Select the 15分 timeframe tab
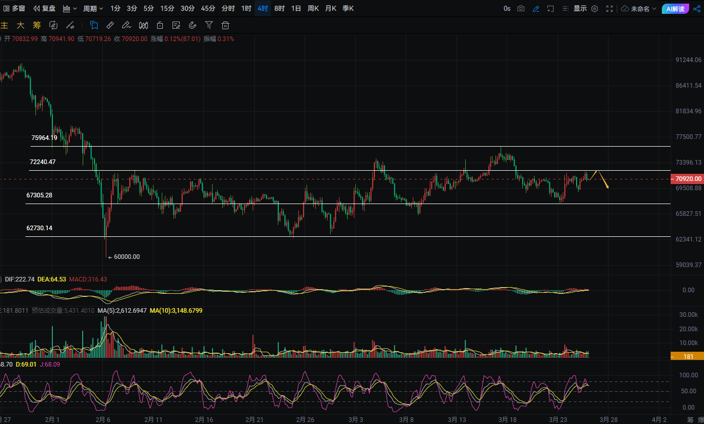Image resolution: width=704 pixels, height=424 pixels. coord(167,9)
